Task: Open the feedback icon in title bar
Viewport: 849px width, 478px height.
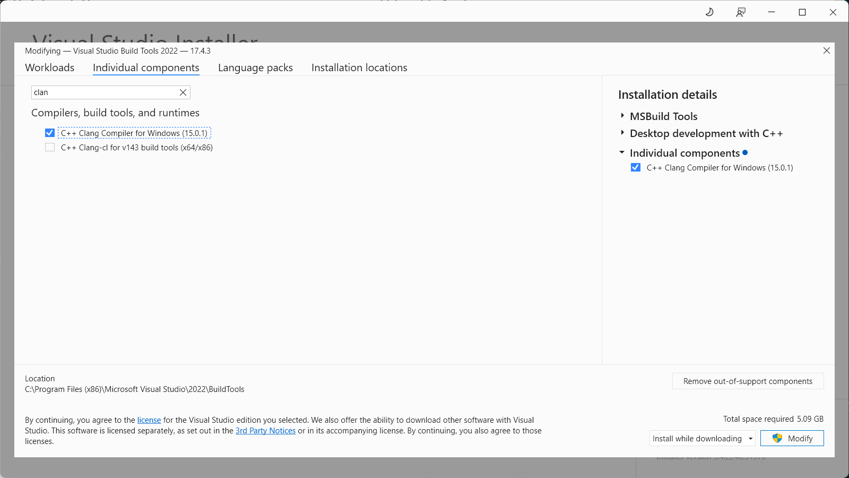Action: 741,12
